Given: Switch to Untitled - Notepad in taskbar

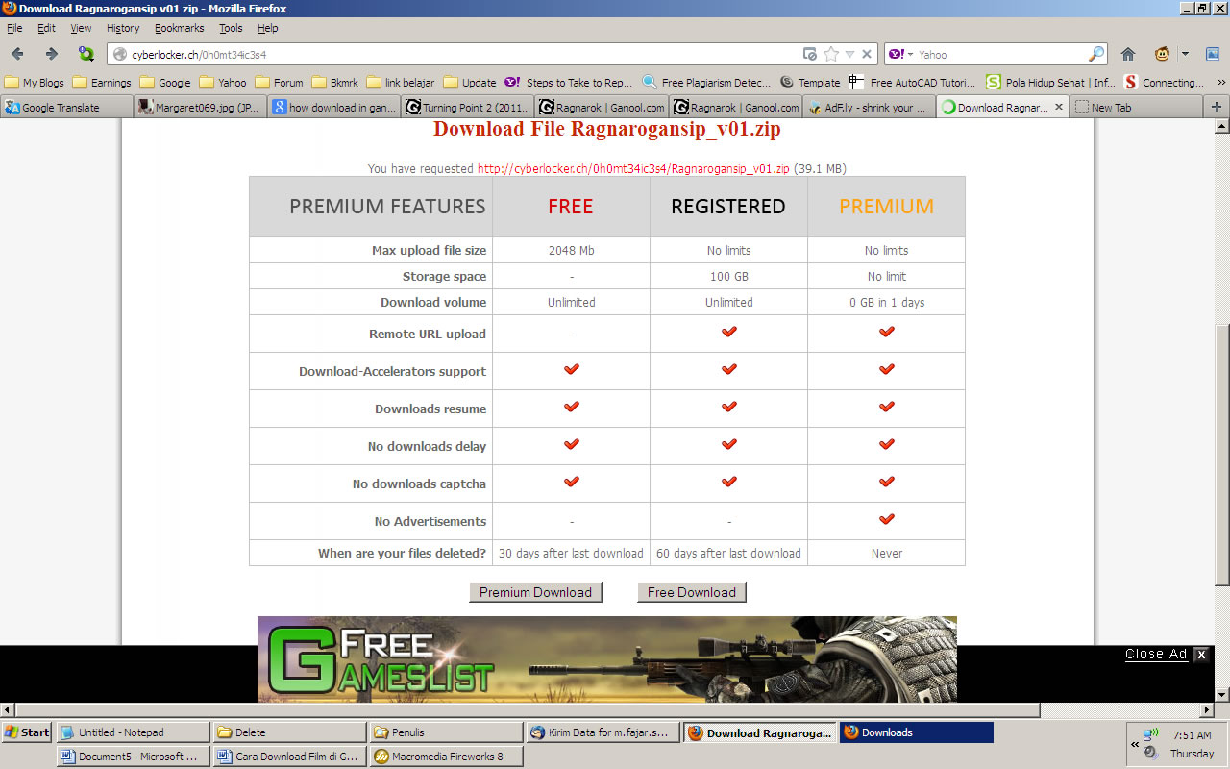Looking at the screenshot, I should (x=133, y=732).
